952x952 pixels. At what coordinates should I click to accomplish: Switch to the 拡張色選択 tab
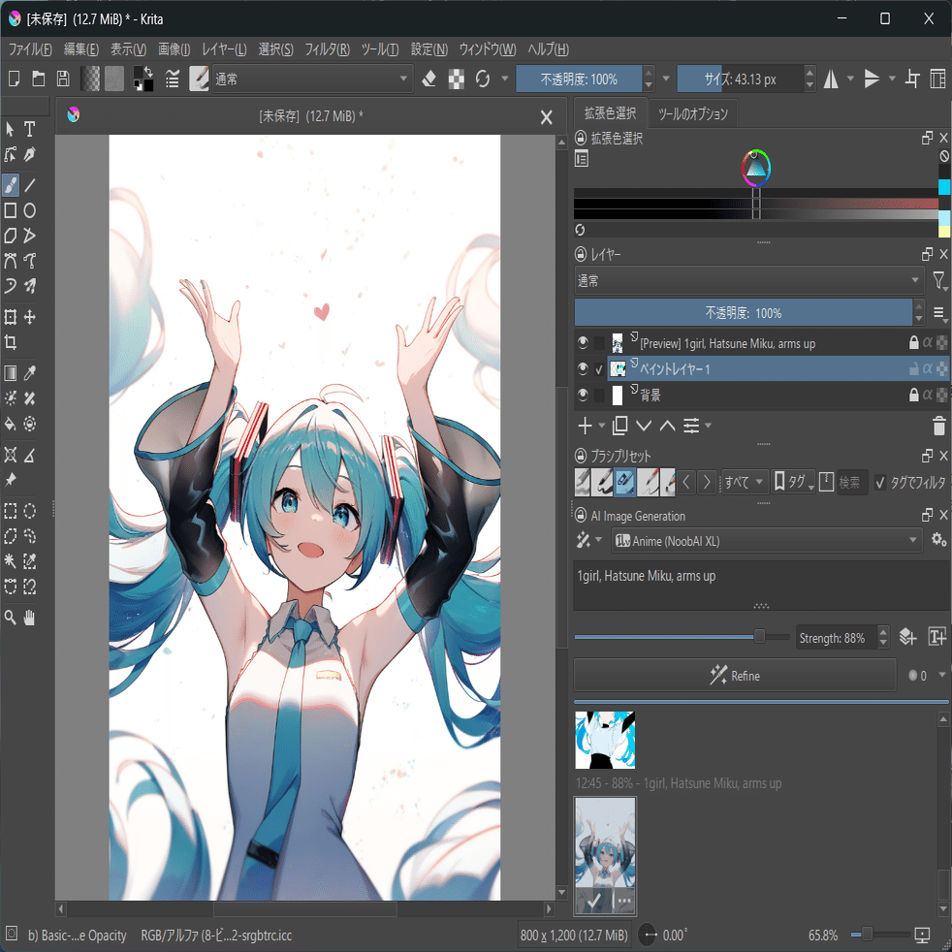click(610, 112)
